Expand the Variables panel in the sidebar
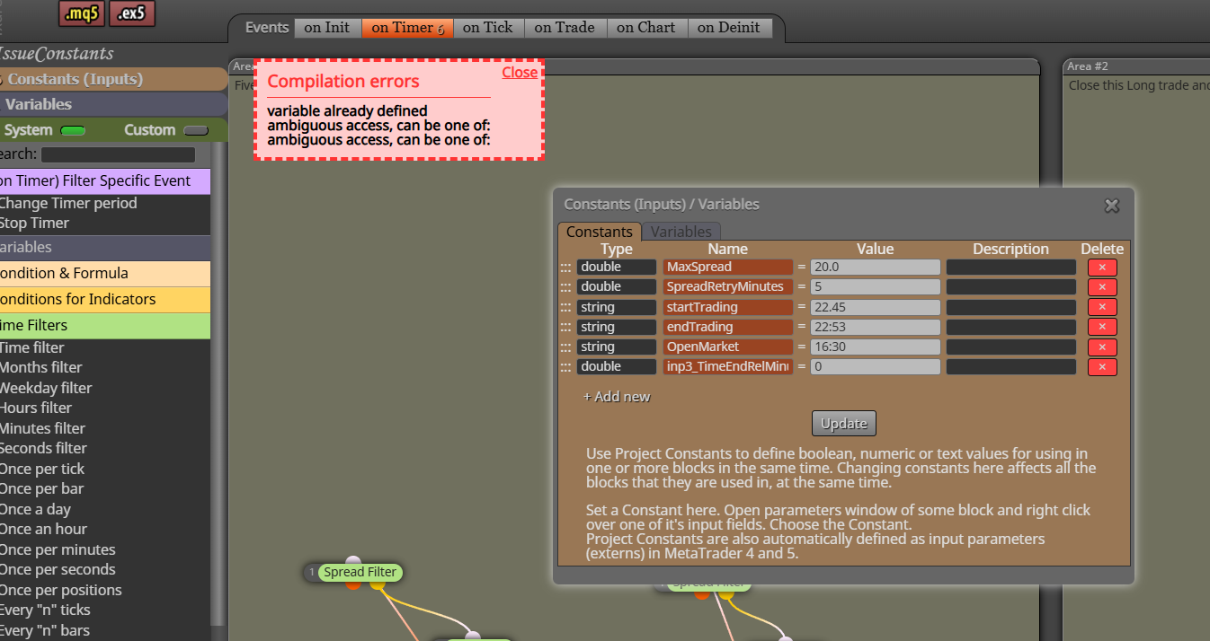1210x641 pixels. pos(112,104)
